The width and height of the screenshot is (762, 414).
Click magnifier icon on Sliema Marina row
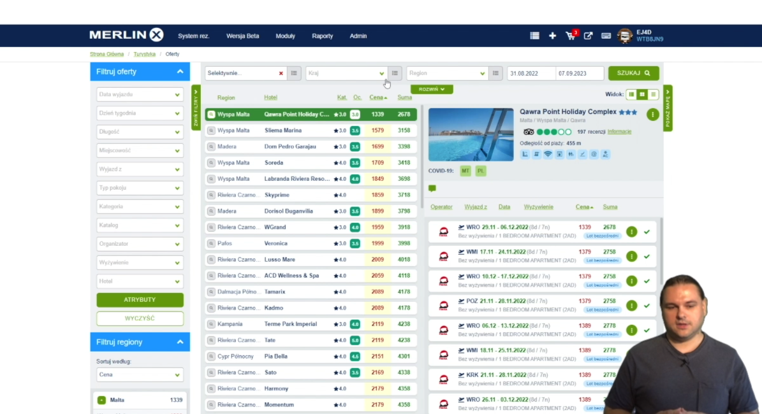coord(211,131)
